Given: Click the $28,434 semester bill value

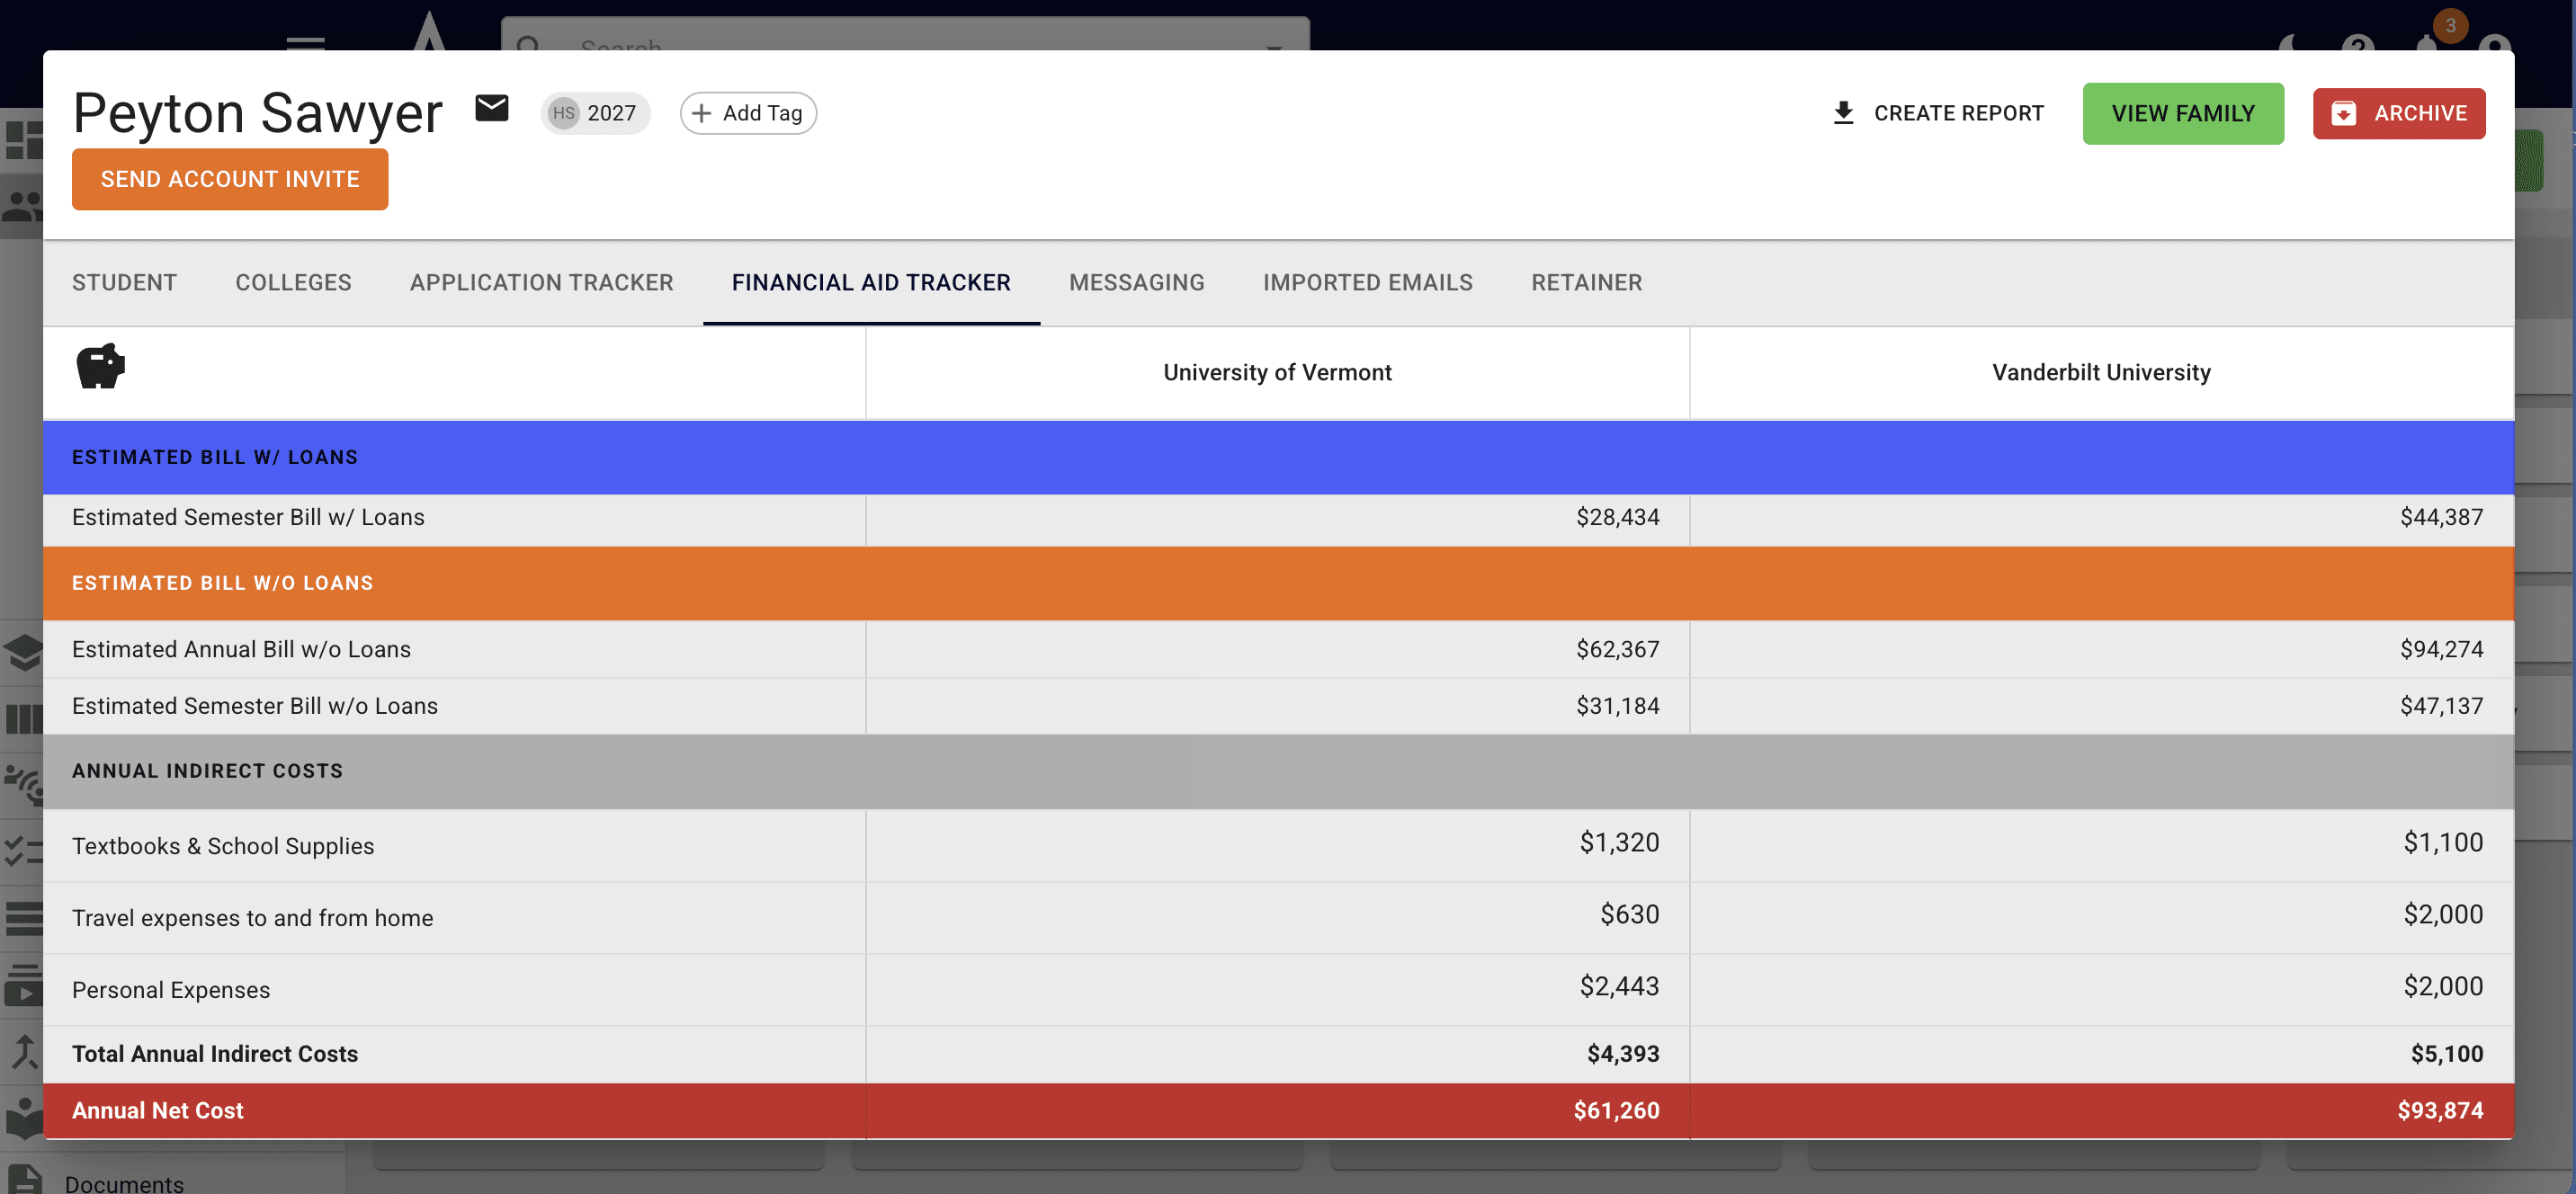Looking at the screenshot, I should (x=1617, y=517).
